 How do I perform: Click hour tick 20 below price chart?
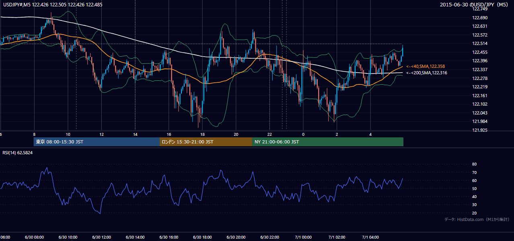coord(236,134)
